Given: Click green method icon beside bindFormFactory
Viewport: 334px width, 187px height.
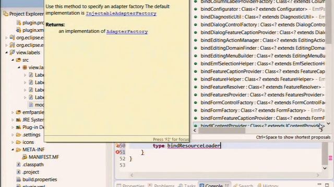Looking at the screenshot, I should click(x=196, y=110).
